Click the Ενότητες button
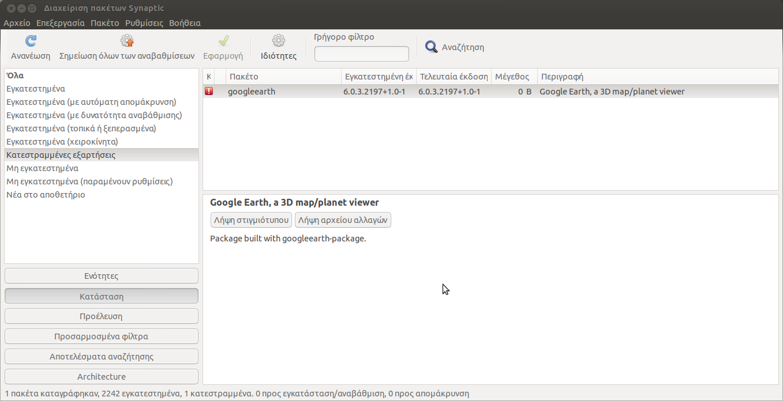The image size is (783, 401). (x=102, y=276)
